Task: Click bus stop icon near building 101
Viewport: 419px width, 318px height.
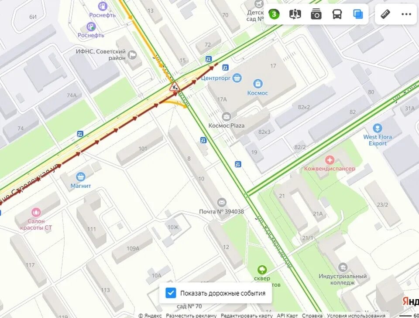Action: [80, 134]
